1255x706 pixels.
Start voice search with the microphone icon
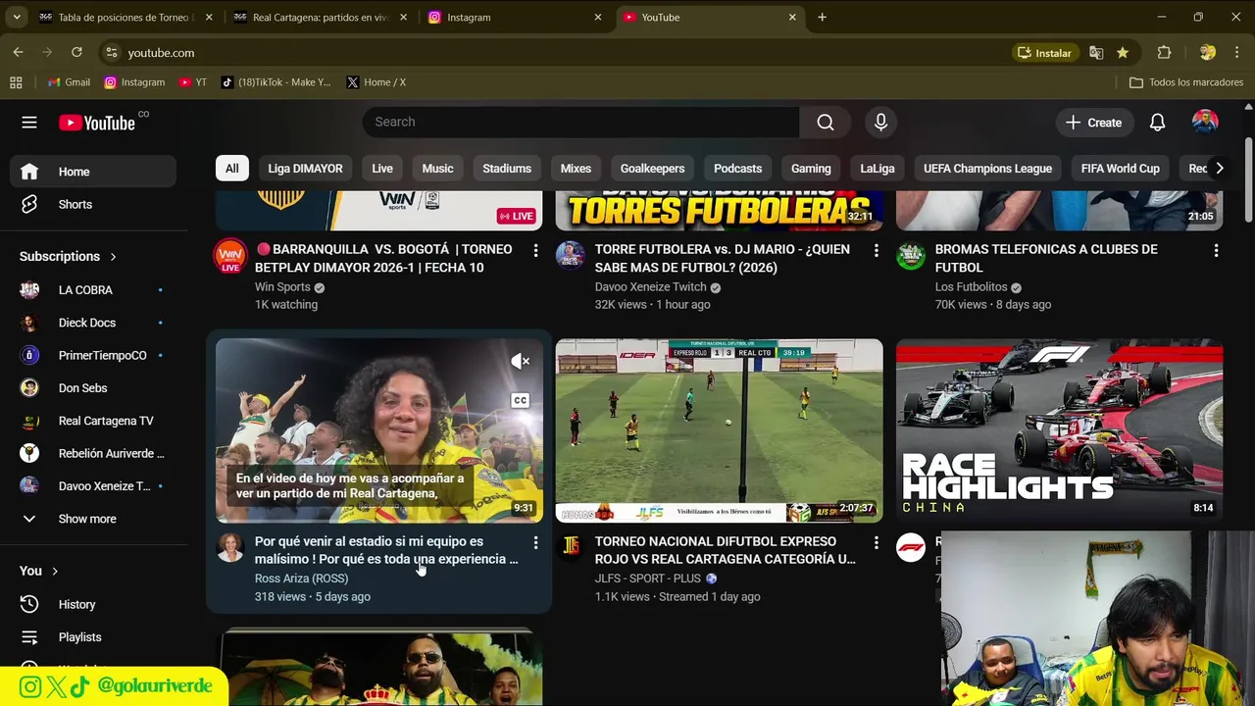click(x=880, y=122)
